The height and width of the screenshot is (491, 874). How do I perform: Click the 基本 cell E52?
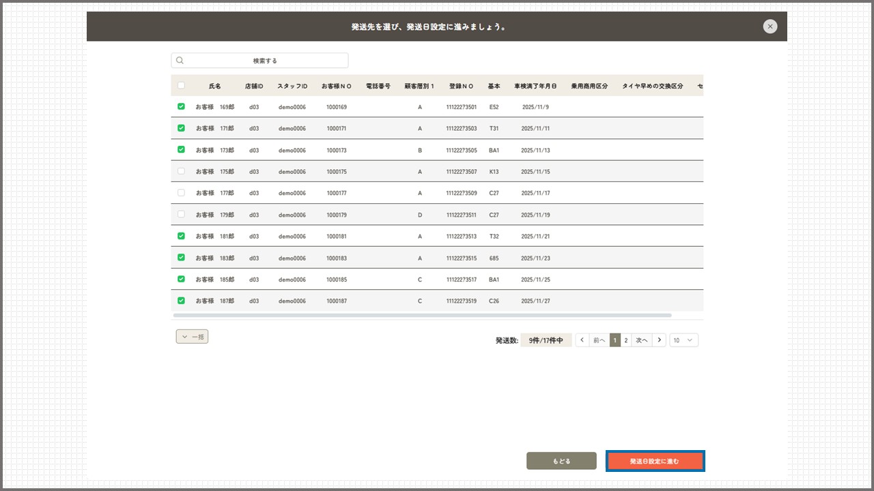click(x=494, y=107)
